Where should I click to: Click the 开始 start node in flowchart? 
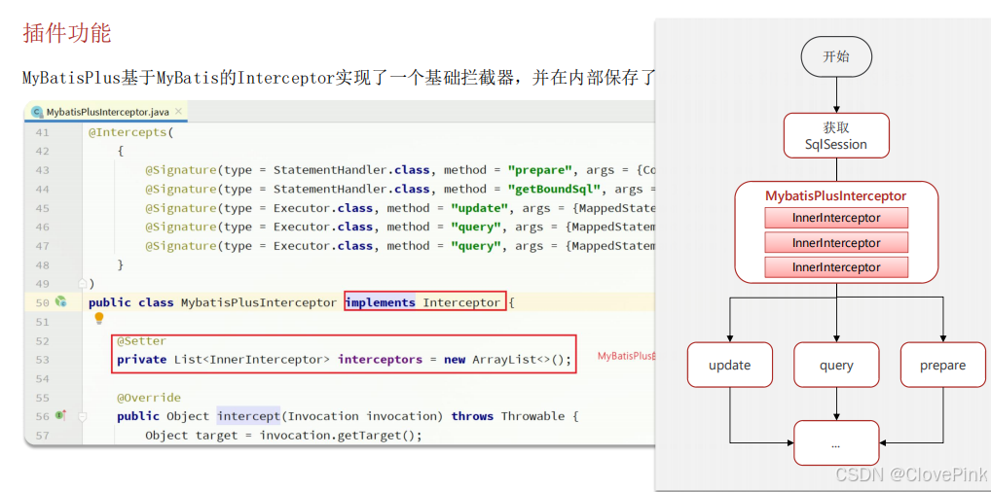[836, 56]
